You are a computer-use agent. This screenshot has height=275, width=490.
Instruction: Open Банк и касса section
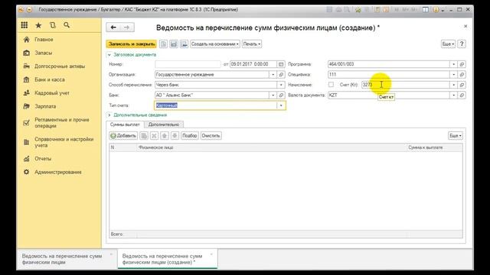tap(49, 79)
